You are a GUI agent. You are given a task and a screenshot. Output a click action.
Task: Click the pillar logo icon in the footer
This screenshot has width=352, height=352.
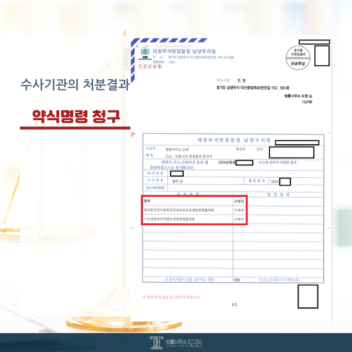[157, 343]
